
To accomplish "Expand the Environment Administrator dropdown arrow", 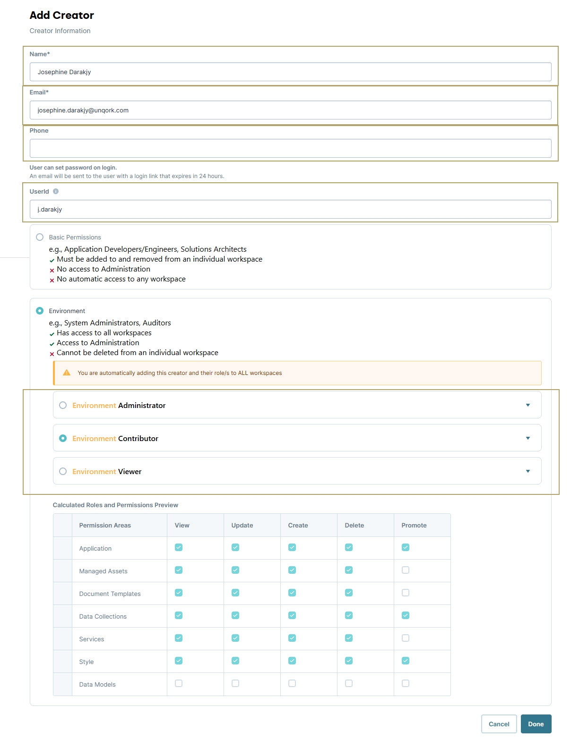I will pyautogui.click(x=528, y=405).
